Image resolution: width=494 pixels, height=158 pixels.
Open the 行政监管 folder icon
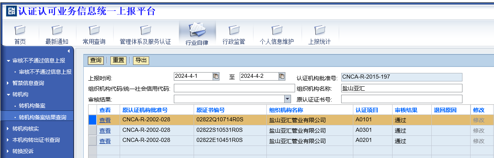click(234, 31)
